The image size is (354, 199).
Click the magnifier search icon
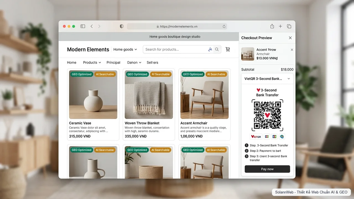217,49
